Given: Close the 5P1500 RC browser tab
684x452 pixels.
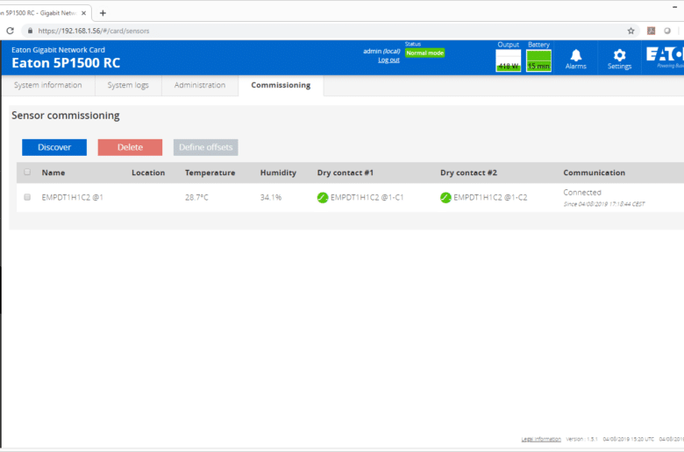Looking at the screenshot, I should 84,13.
